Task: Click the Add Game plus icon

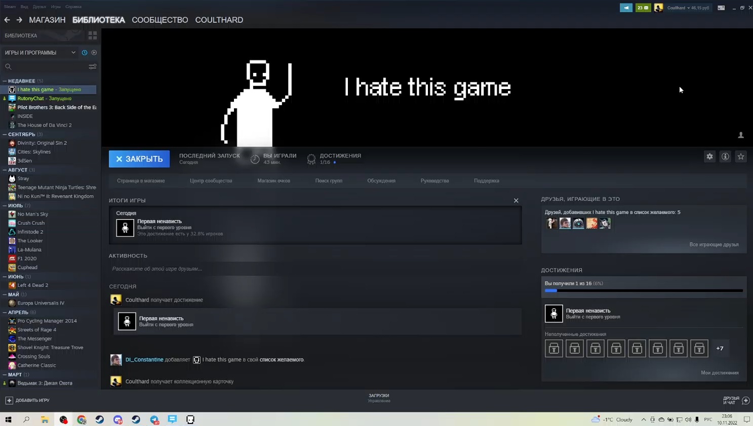Action: coord(9,400)
